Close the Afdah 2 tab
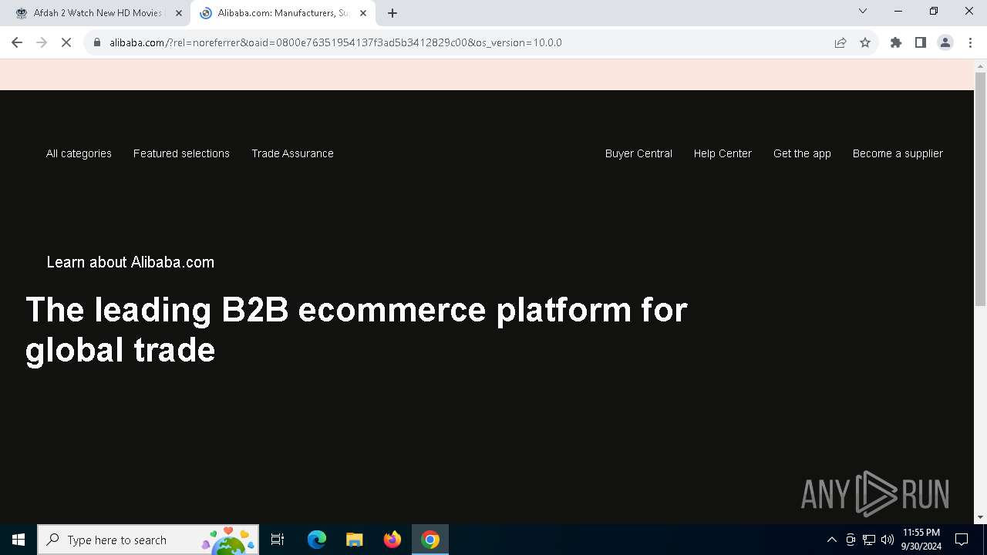This screenshot has height=555, width=987. coord(179,13)
